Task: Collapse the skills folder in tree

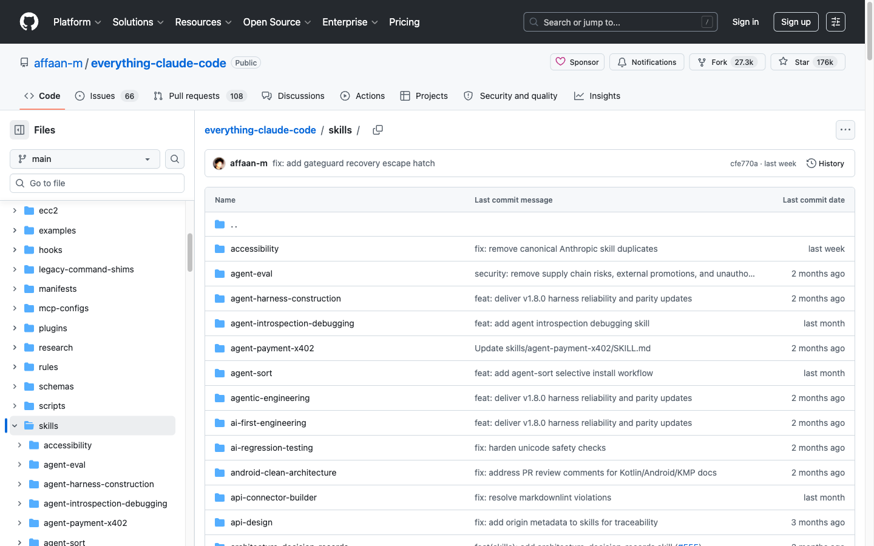Action: tap(15, 426)
